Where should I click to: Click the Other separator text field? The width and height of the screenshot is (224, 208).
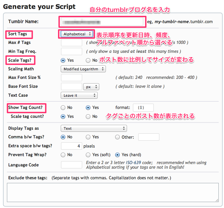coord(149,137)
